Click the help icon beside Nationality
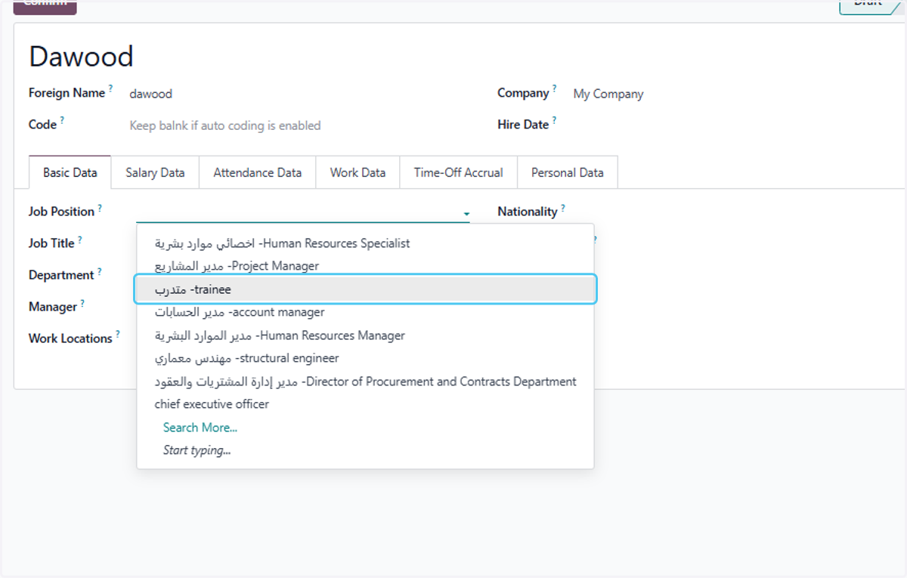 coord(562,207)
